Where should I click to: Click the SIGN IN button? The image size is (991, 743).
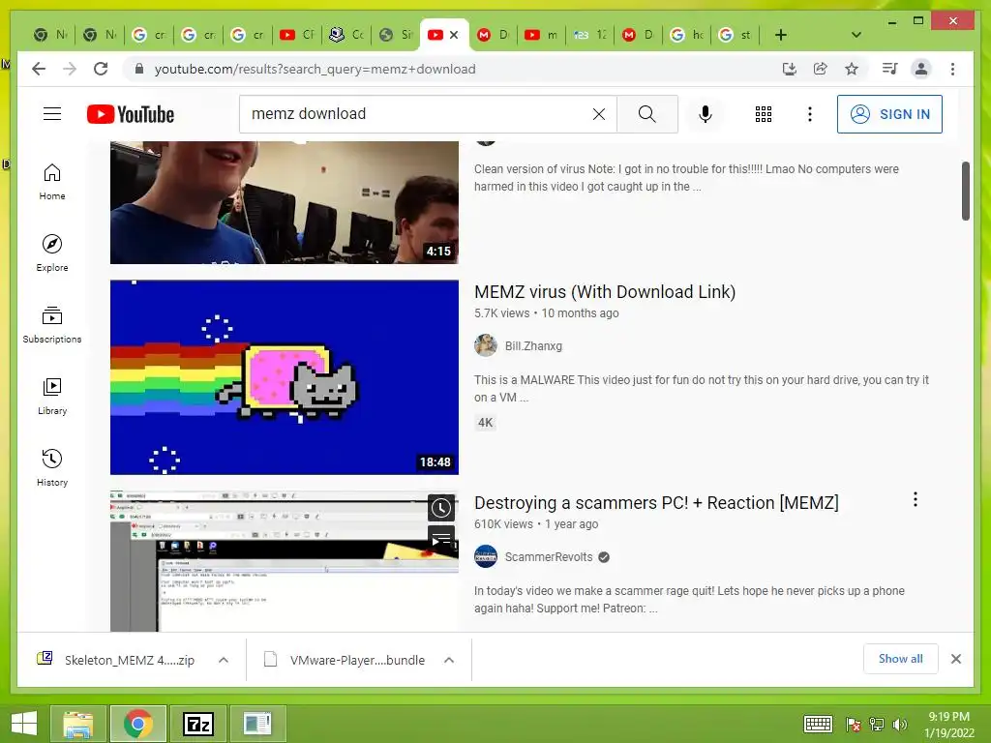[x=889, y=114]
